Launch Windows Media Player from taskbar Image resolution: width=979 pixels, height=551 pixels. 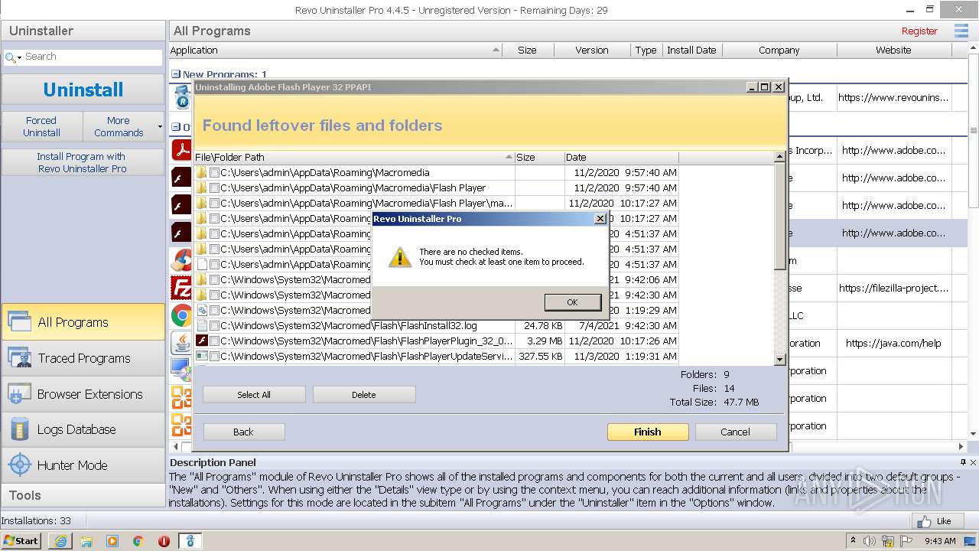(112, 541)
